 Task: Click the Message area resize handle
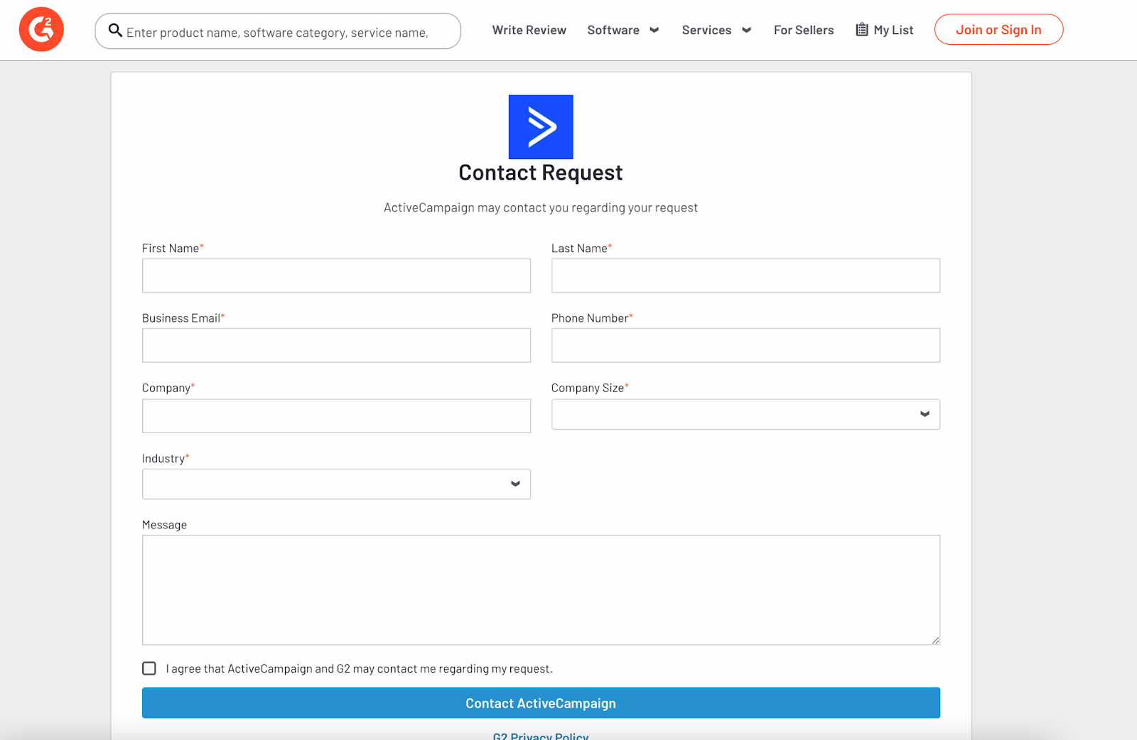point(935,641)
